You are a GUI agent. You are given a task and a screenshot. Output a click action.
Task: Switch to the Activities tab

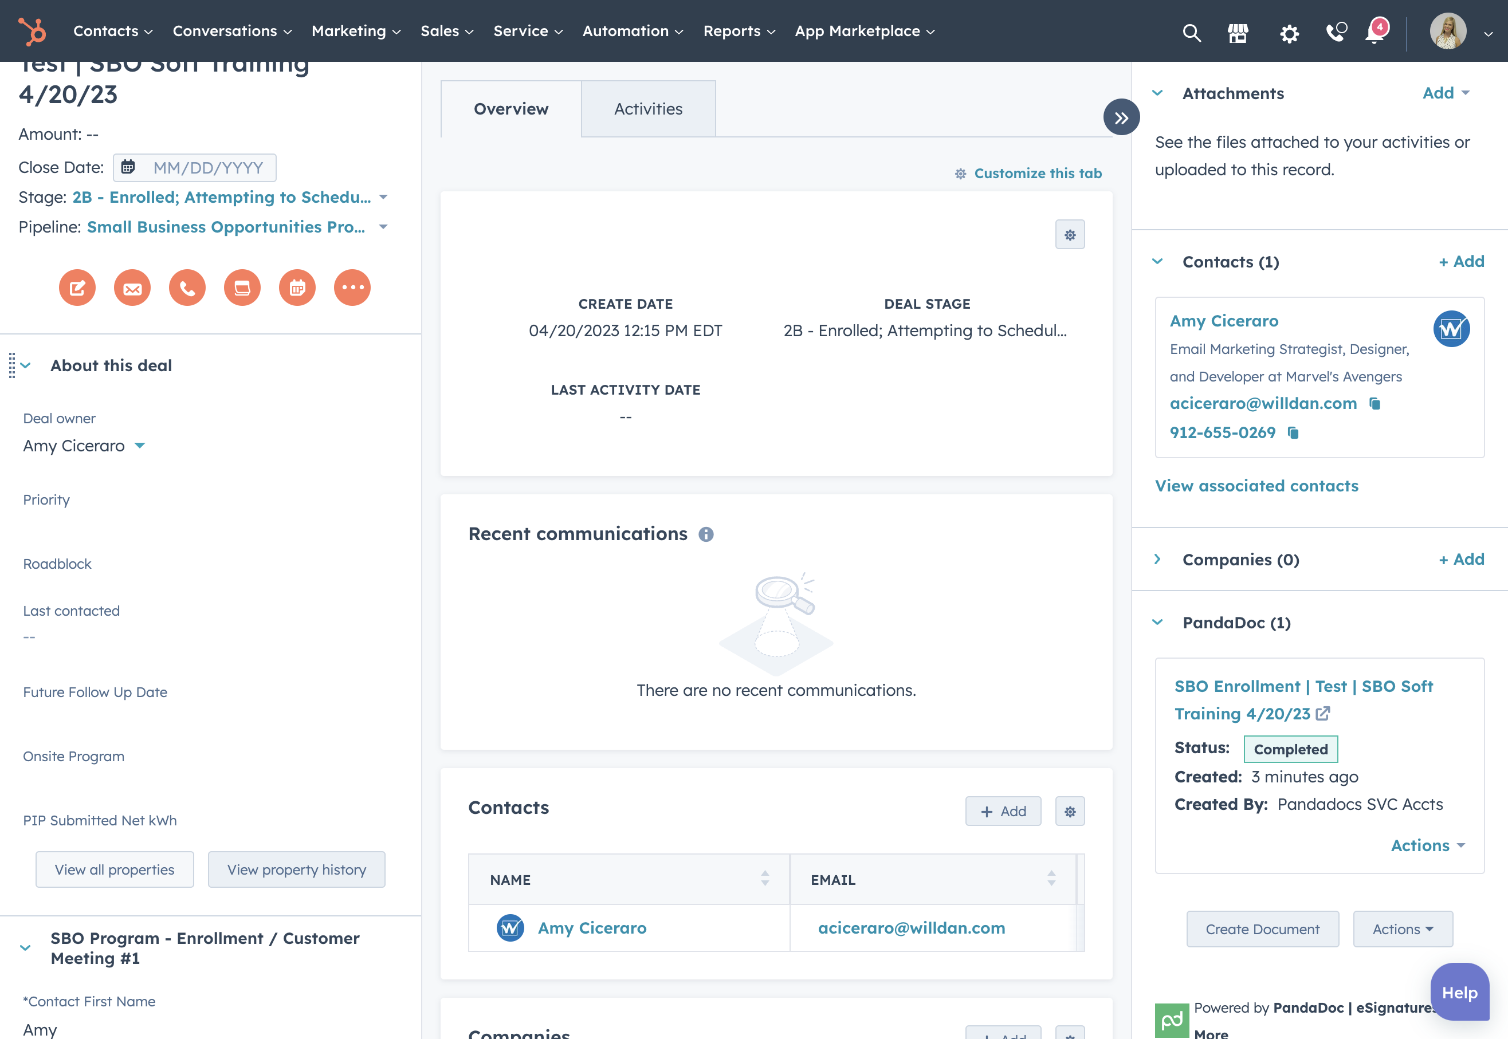[x=648, y=109]
